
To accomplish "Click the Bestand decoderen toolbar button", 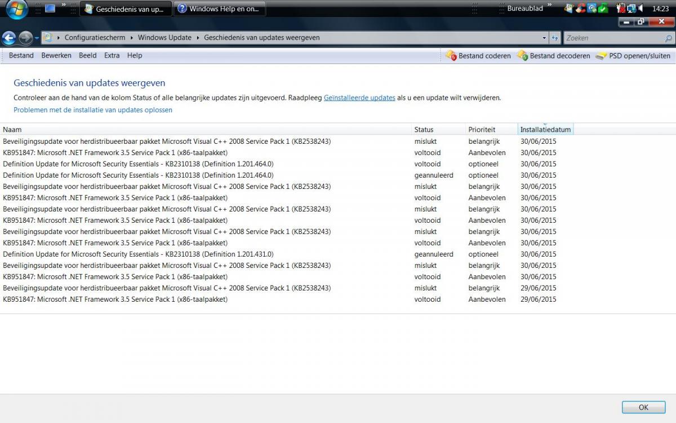I will pos(553,56).
